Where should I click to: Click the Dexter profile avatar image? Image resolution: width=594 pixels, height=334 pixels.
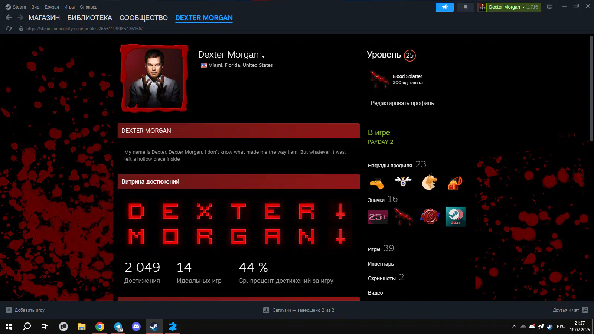154,79
